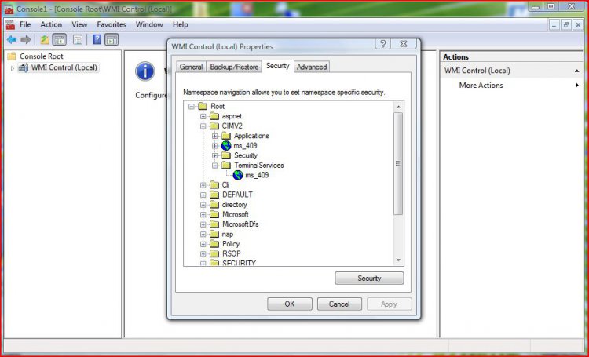Expand WMI Control (Local) in console tree
Viewport: 589px width, 357px height.
13,68
